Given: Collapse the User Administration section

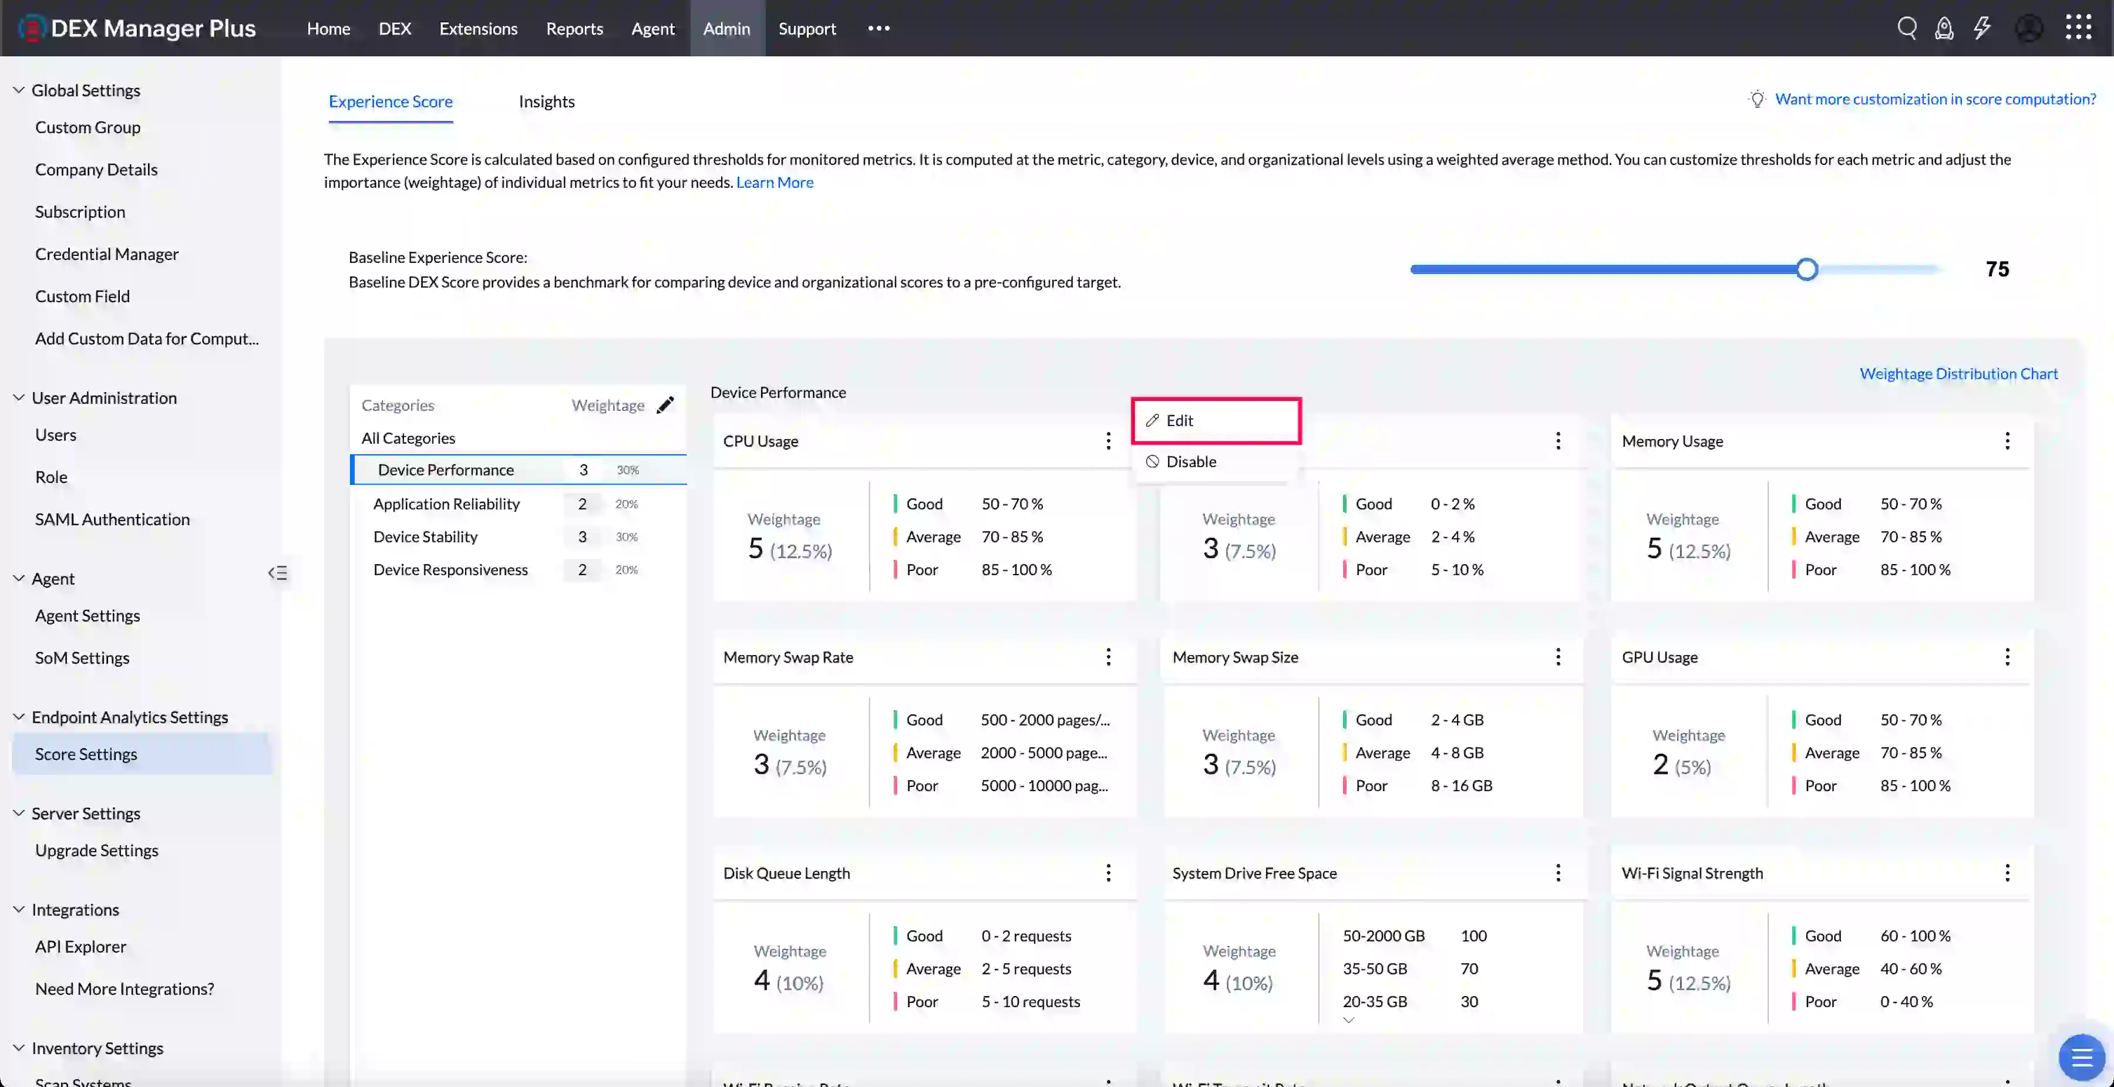Looking at the screenshot, I should [18, 397].
